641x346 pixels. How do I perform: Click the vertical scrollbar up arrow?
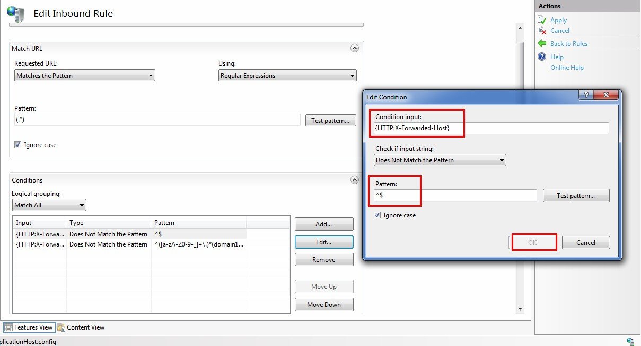pos(520,28)
